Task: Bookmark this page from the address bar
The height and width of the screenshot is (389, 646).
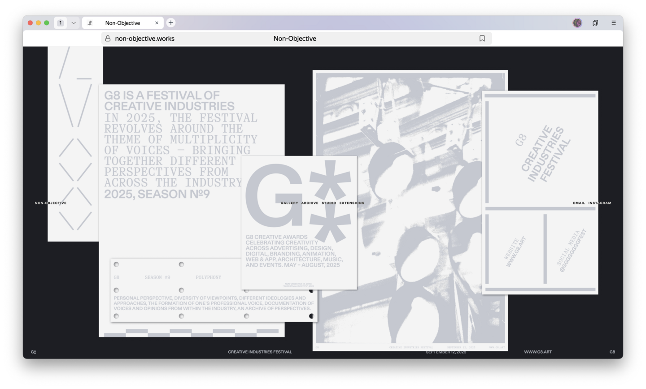Action: pos(482,39)
